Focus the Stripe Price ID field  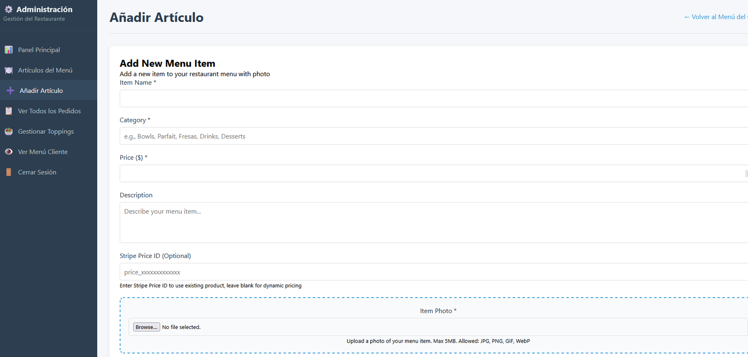coord(433,272)
